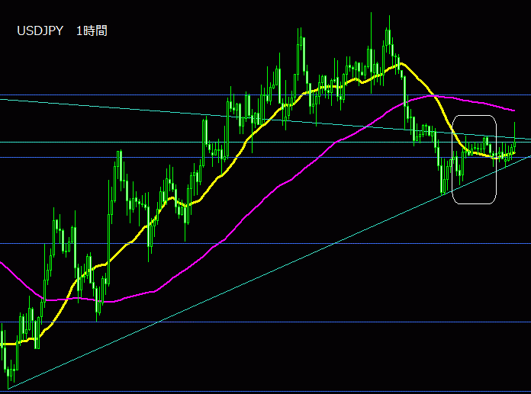531x394 pixels.
Task: Select the rising cyan trendline
Action: pos(269,272)
